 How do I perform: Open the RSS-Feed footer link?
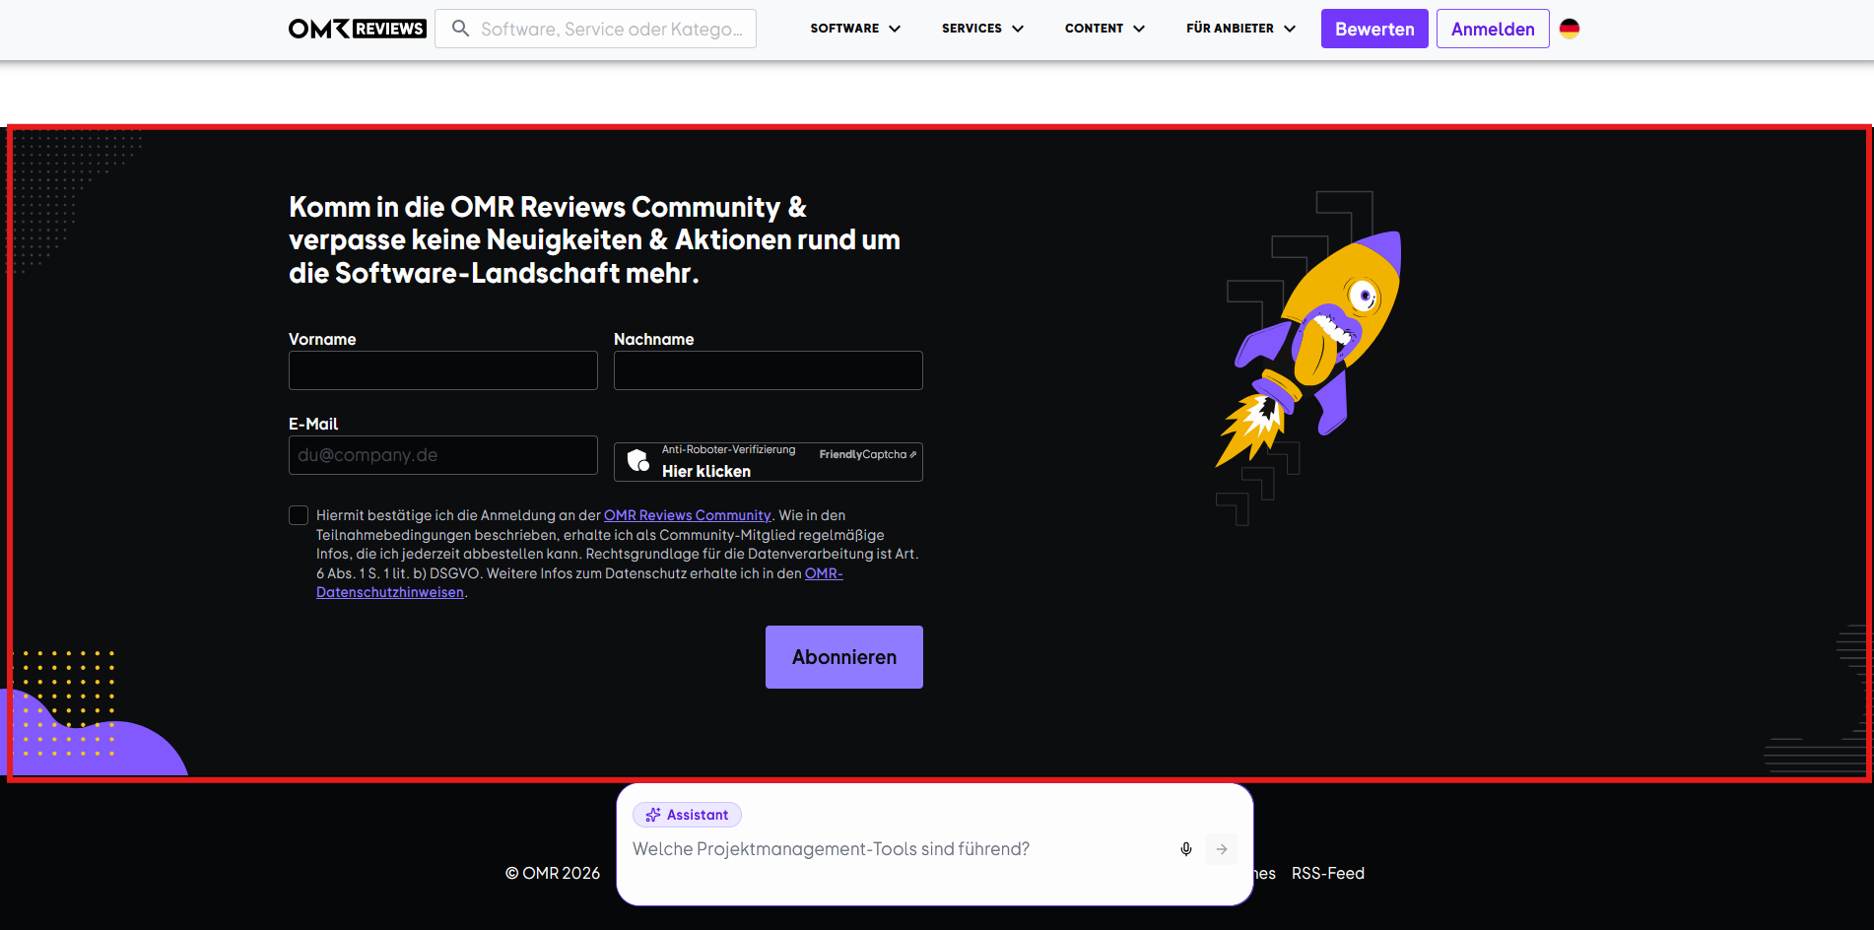click(x=1328, y=873)
